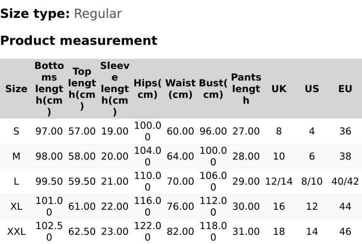Image resolution: width=362 pixels, height=244 pixels.
Task: Click the EU column header
Action: tap(345, 89)
